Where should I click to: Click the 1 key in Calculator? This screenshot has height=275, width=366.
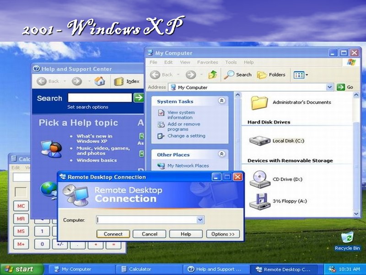pyautogui.click(x=42, y=231)
